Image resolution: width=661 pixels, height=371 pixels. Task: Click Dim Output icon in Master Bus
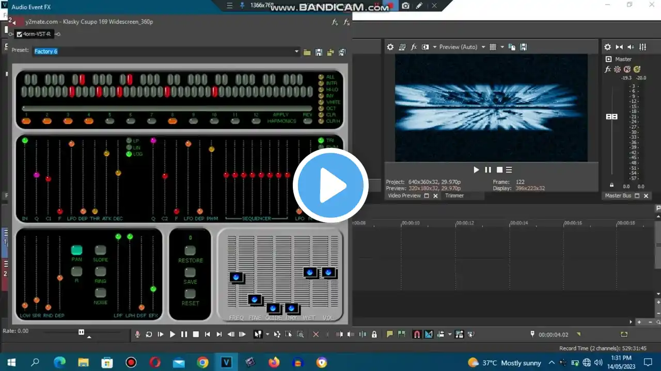(631, 47)
